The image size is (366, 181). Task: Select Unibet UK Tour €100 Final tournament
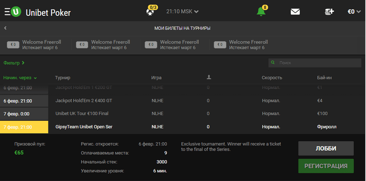[x=183, y=114]
